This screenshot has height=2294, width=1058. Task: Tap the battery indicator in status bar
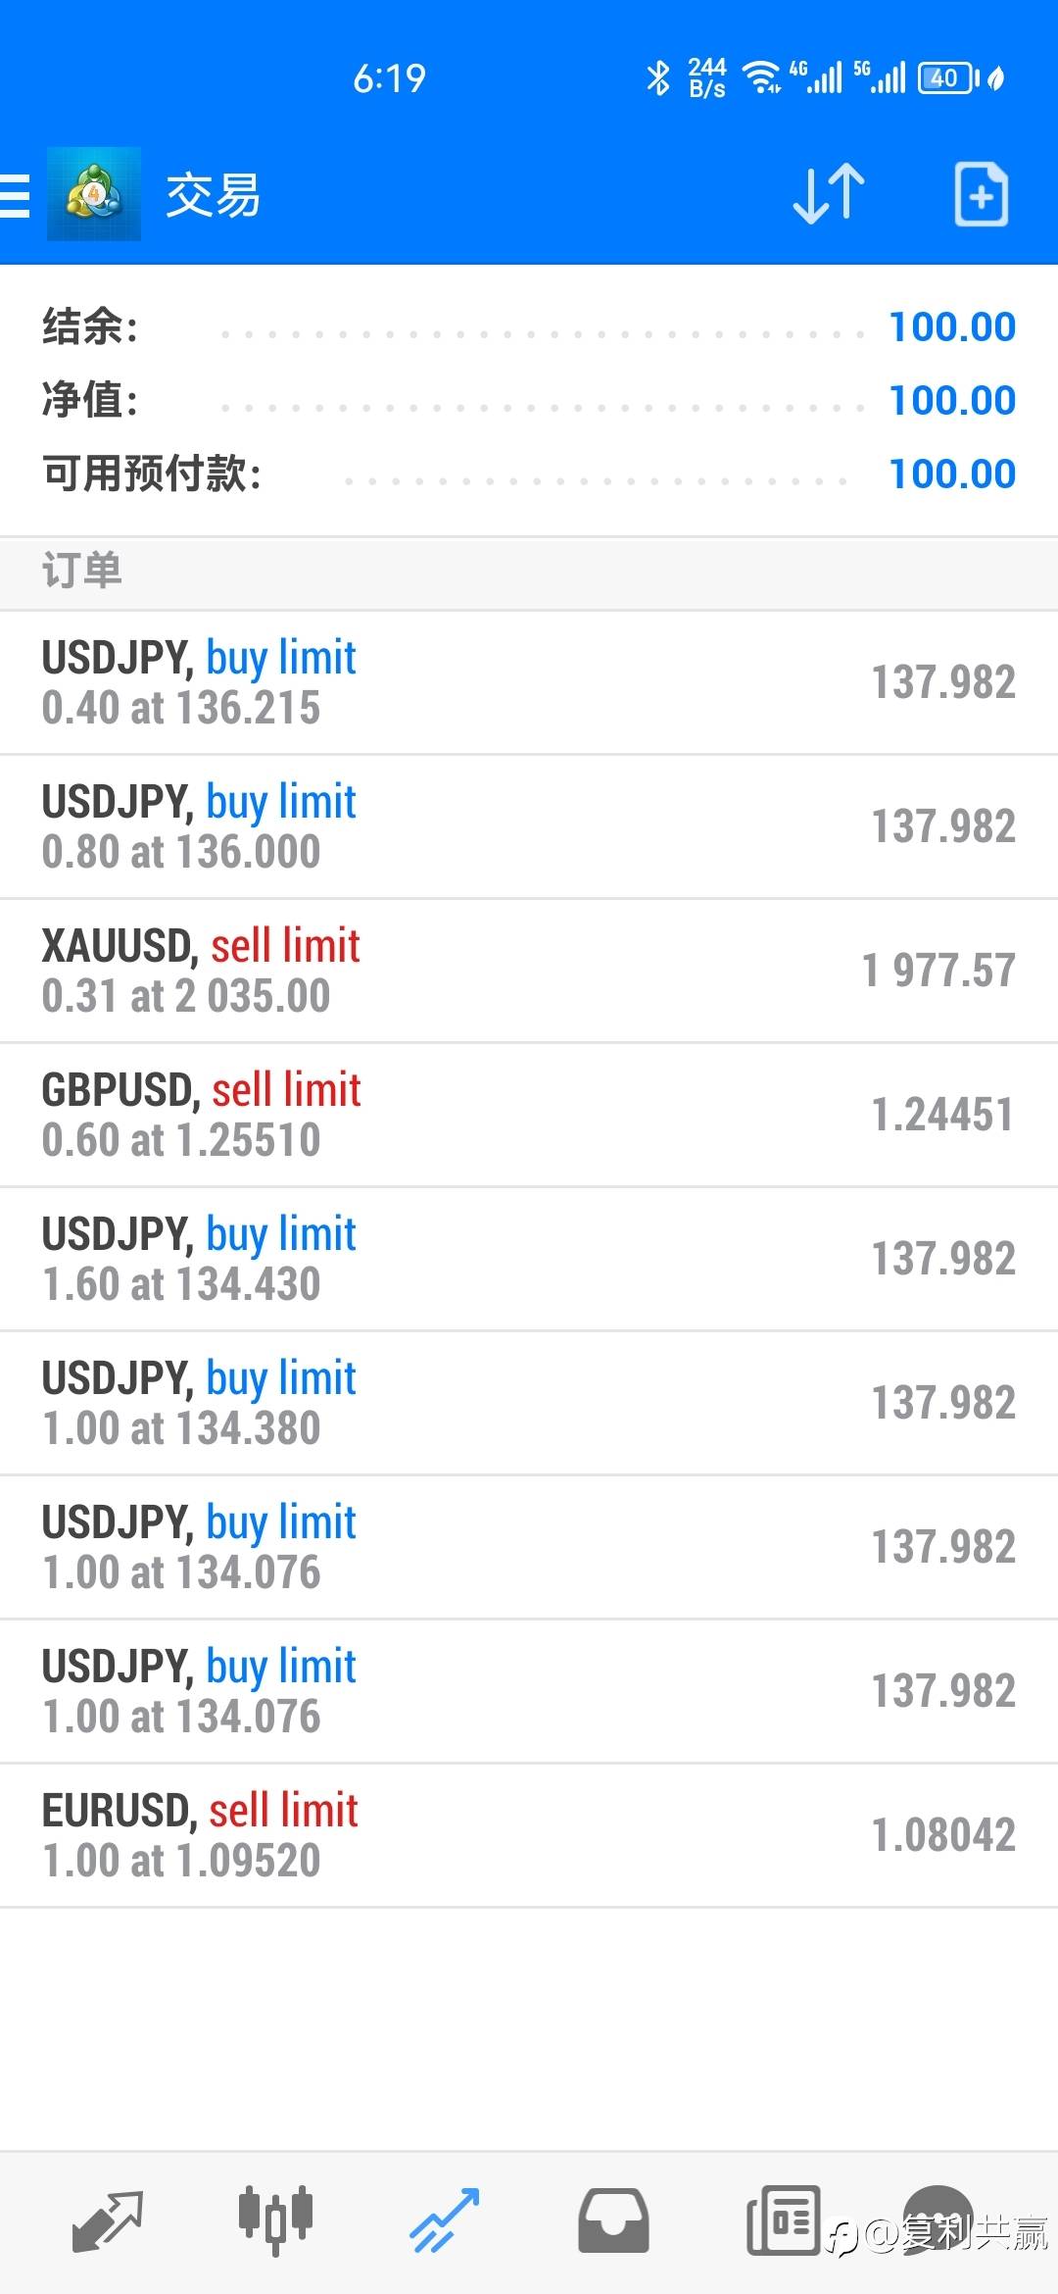click(x=946, y=78)
